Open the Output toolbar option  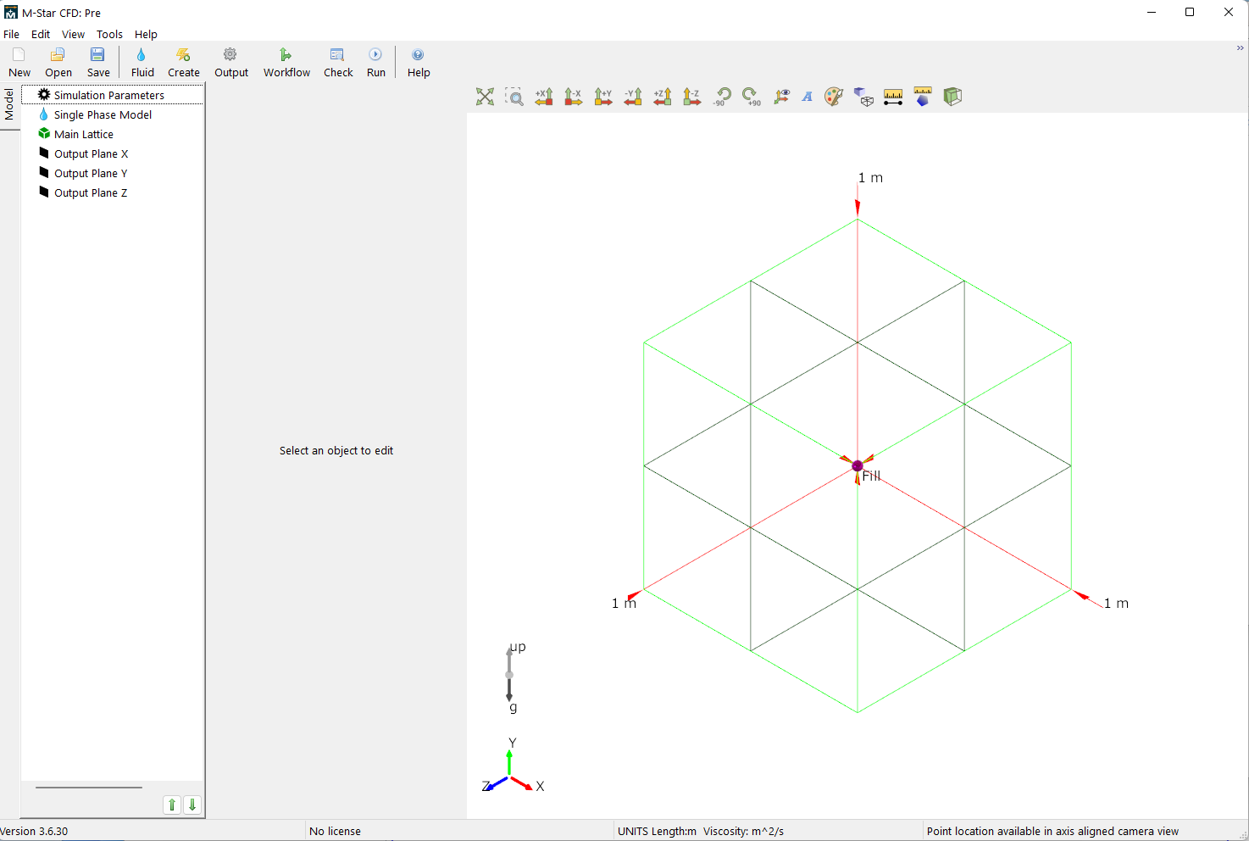click(231, 63)
